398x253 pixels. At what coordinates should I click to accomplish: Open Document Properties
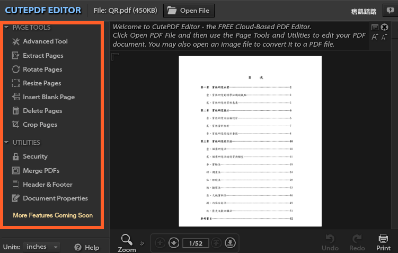(50, 198)
